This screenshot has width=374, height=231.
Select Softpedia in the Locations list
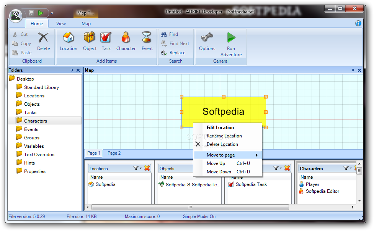(x=102, y=184)
